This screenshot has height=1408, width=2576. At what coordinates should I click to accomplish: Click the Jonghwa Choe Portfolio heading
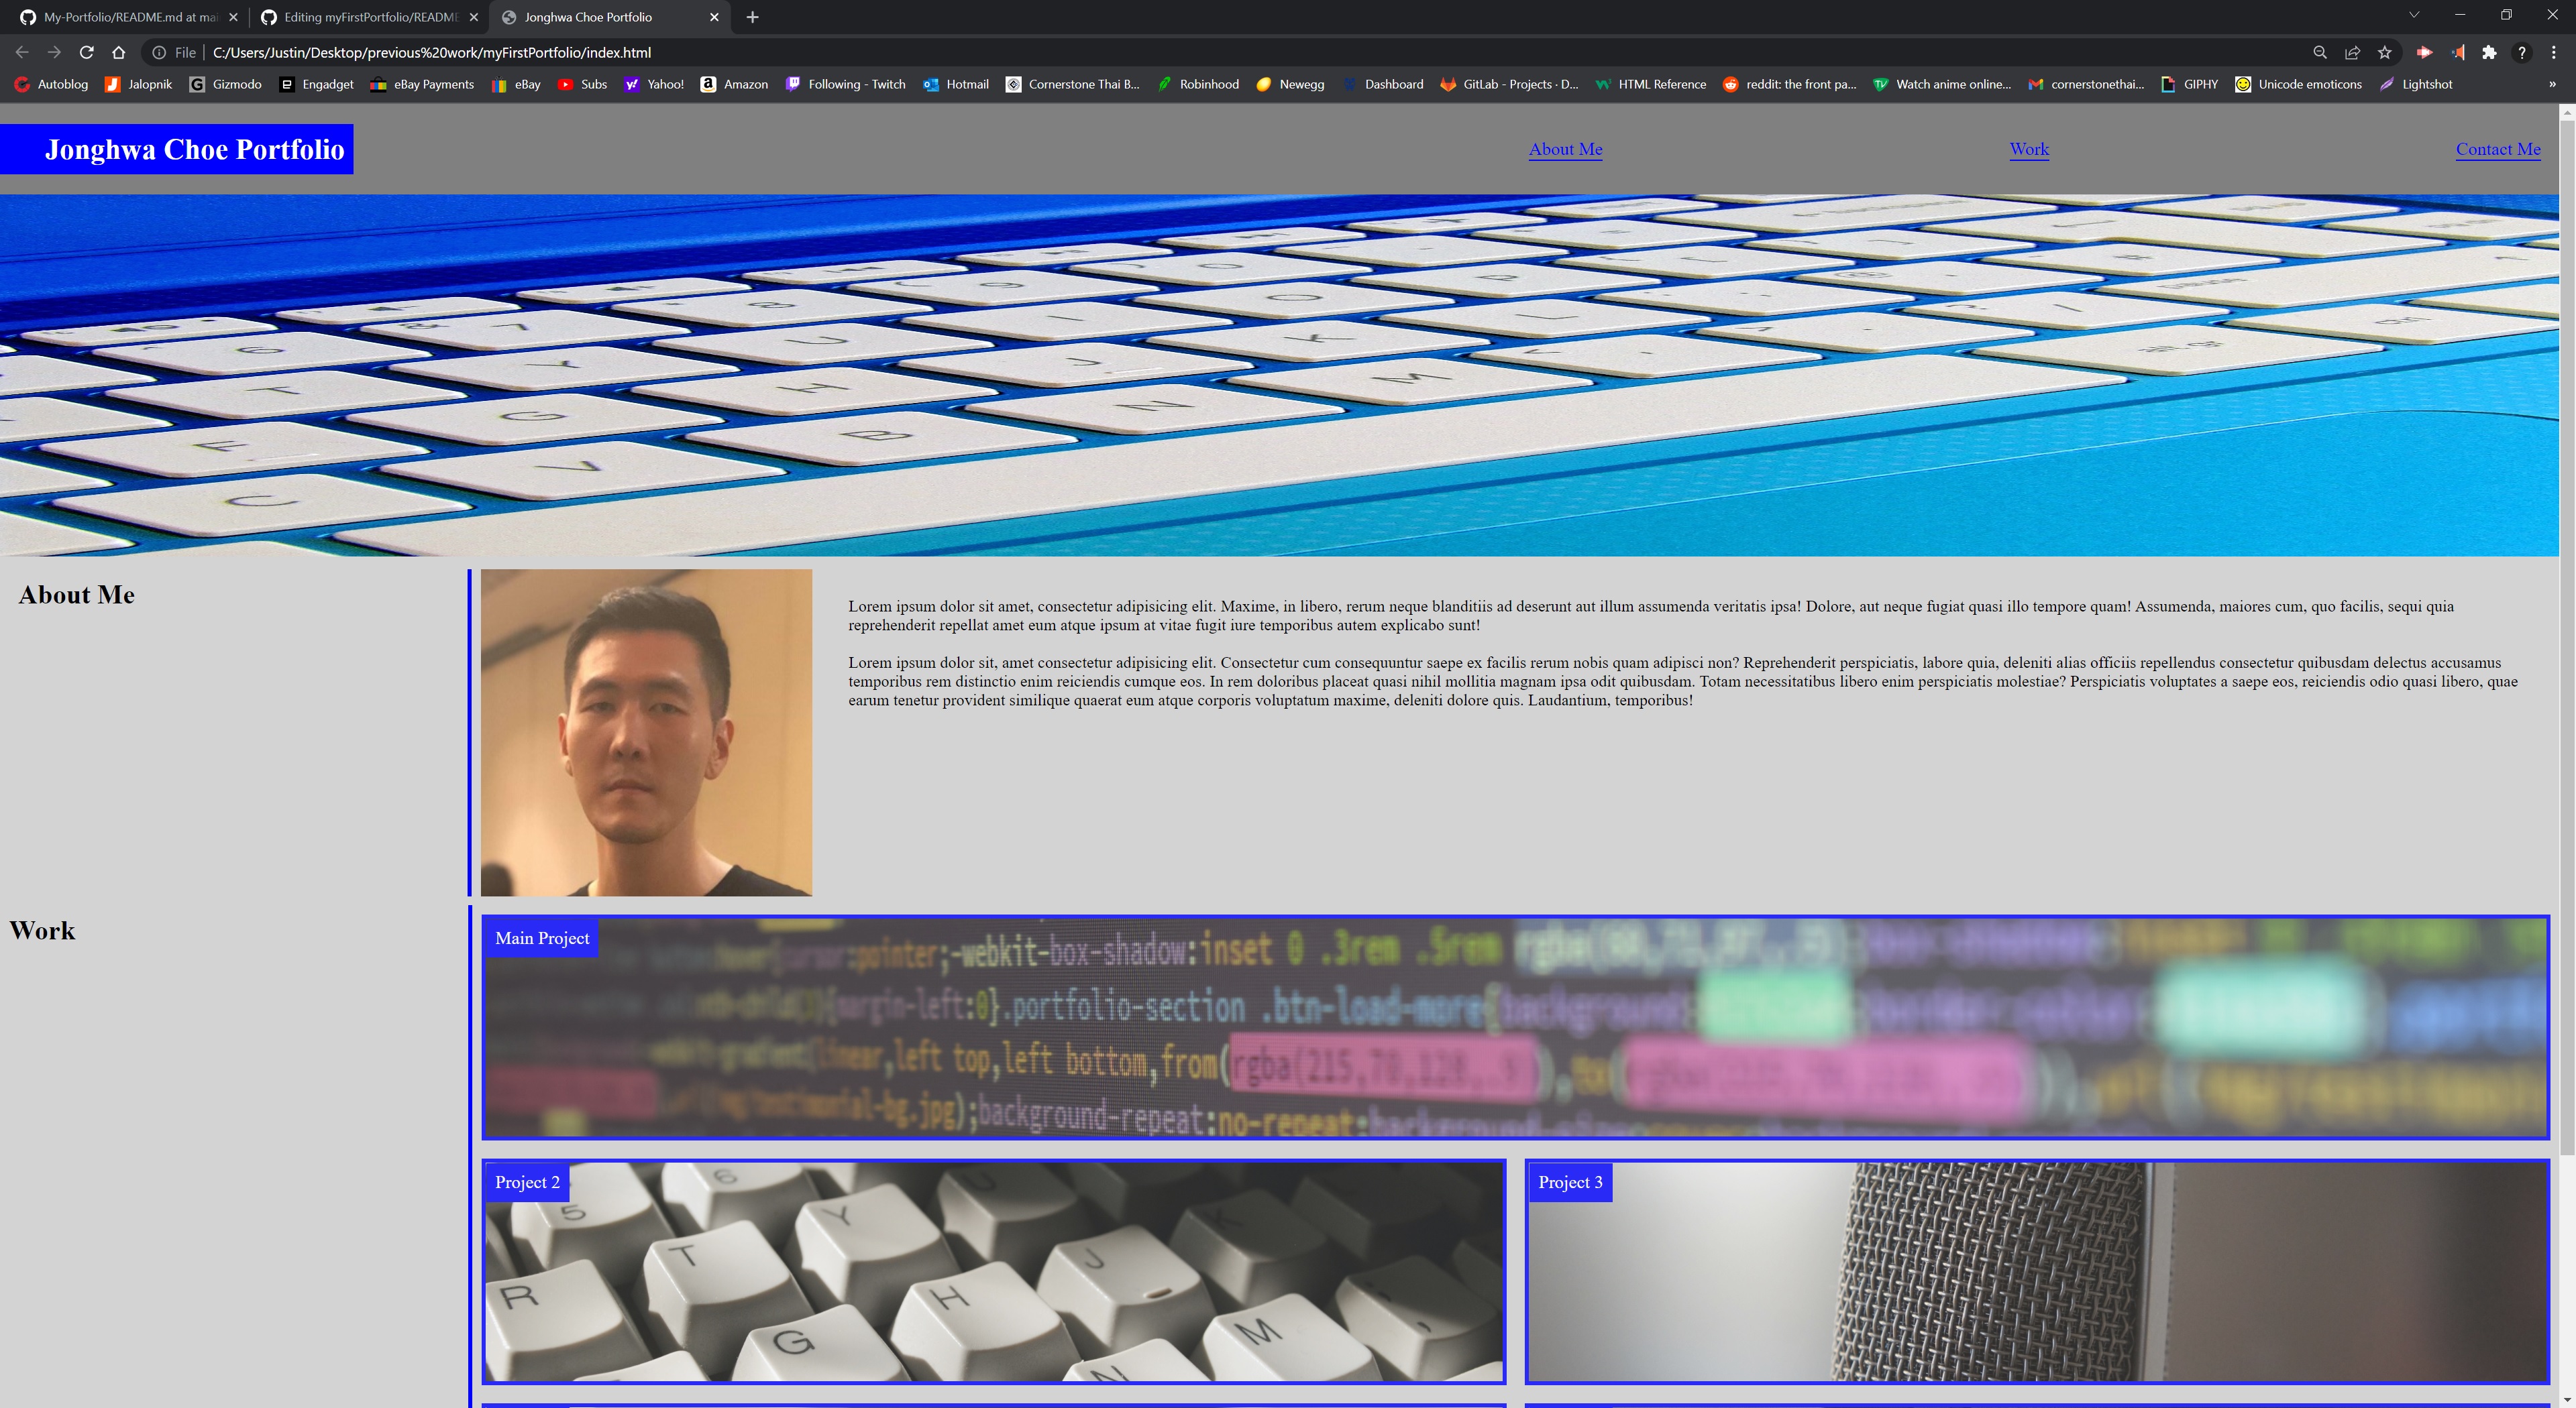(x=194, y=149)
